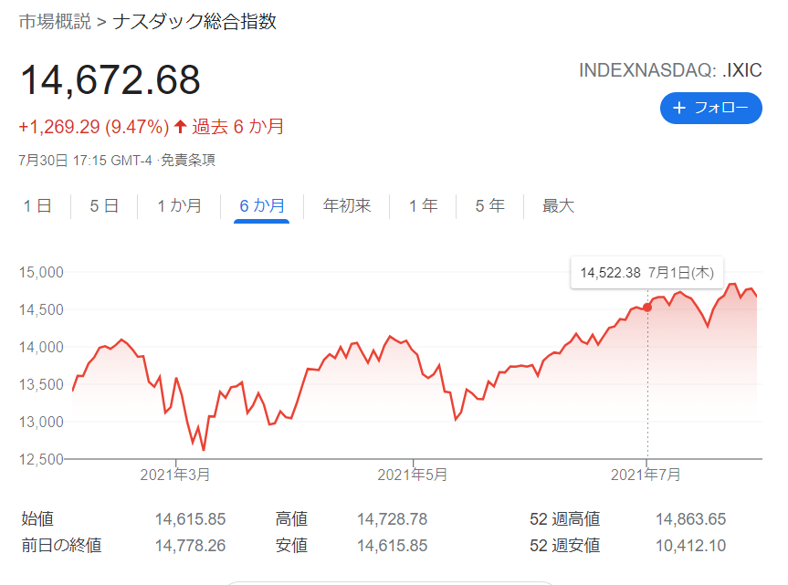Screen dimensions: 788x585
Task: Click the 始値 value 14,615.85
Action: (x=191, y=519)
